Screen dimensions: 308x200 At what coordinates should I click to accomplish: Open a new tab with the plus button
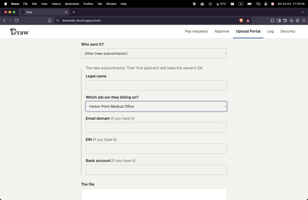(74, 12)
